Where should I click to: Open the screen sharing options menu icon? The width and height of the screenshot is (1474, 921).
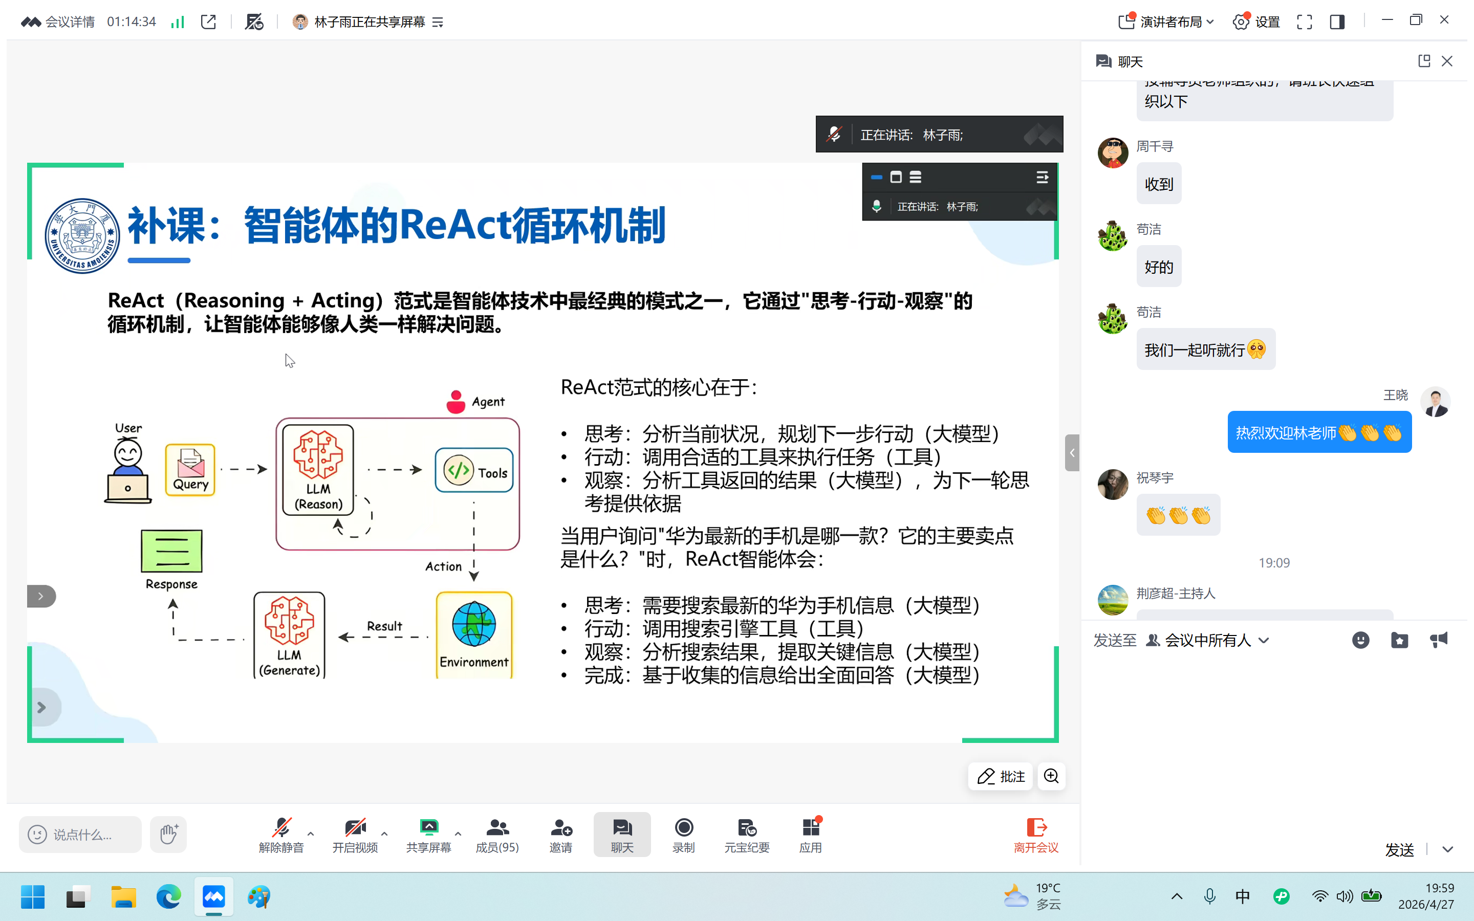point(438,23)
